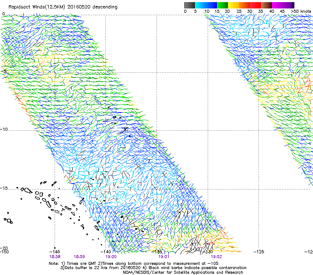This screenshot has height=275, width=313.
Task: Click the green 15–20 knots legend segment
Action: coord(222,5)
